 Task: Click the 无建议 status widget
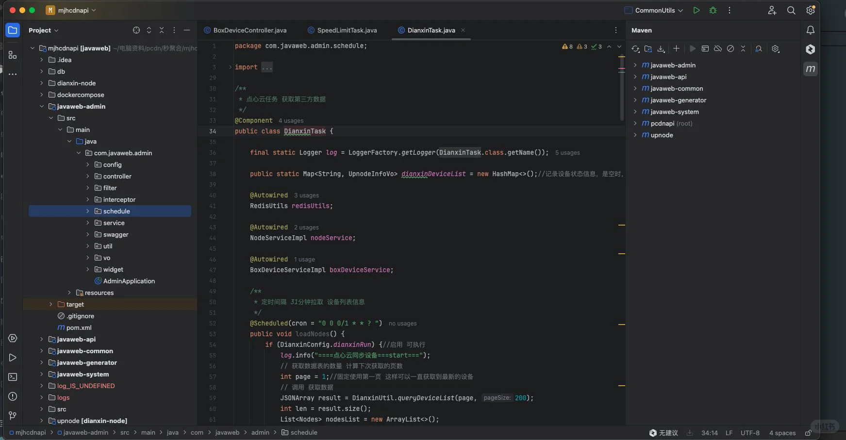pyautogui.click(x=664, y=433)
